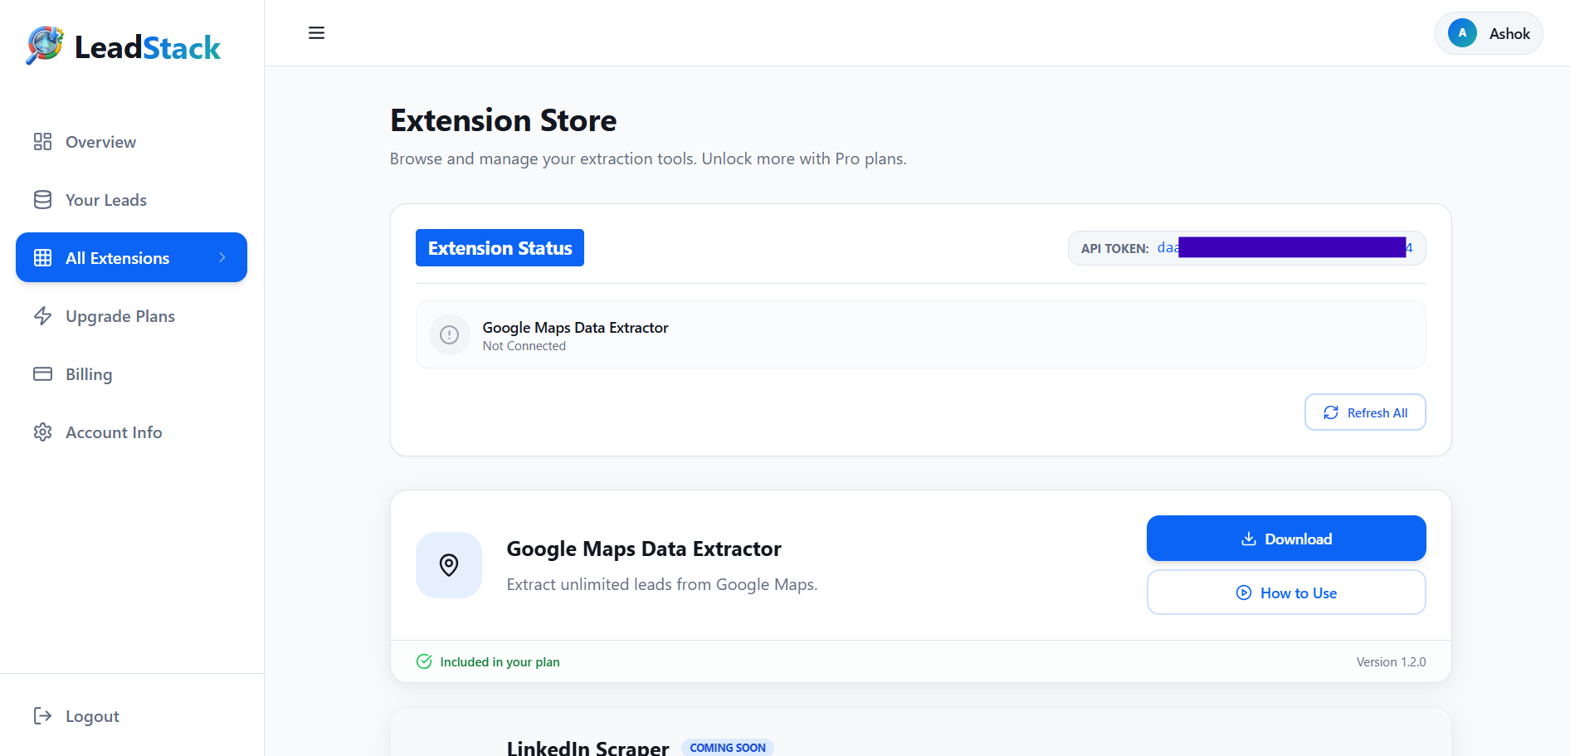
Task: Toggle the sidebar with hamburger menu
Action: [316, 32]
